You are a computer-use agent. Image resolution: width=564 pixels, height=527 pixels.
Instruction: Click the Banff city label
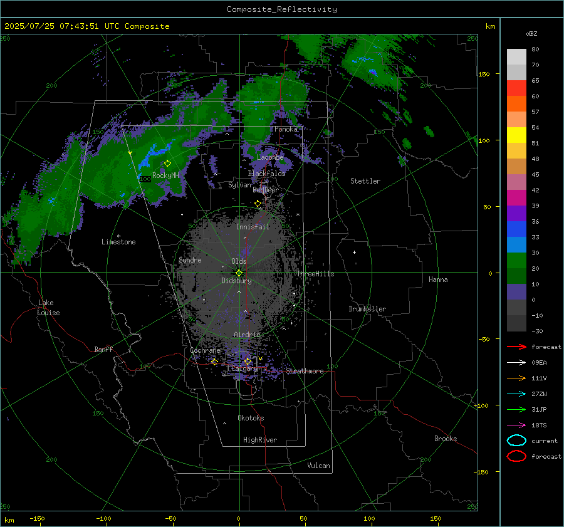[x=103, y=349]
